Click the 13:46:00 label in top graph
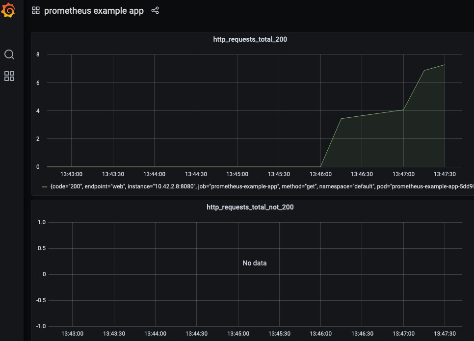This screenshot has width=474, height=341. (320, 174)
